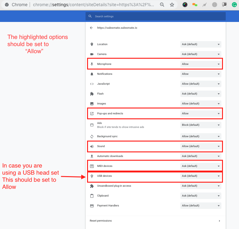Open the Background sync dropdown
The width and height of the screenshot is (239, 229).
coord(201,136)
